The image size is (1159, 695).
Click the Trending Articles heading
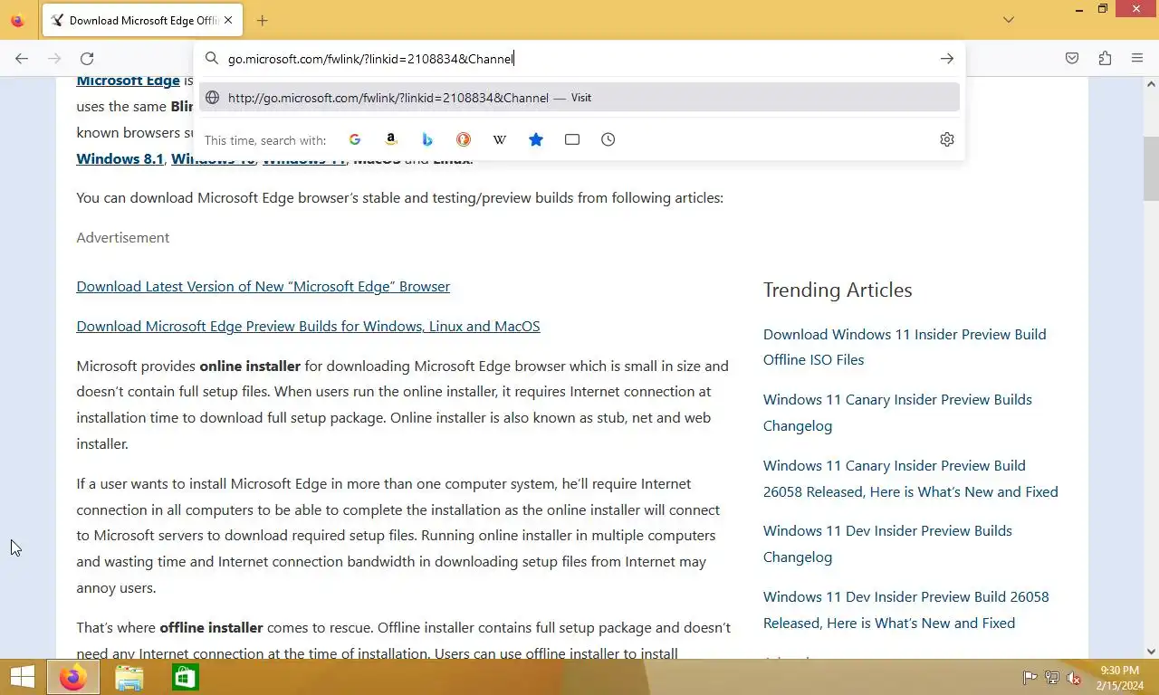(x=838, y=290)
